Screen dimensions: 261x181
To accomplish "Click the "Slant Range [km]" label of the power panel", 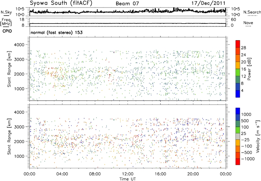I will [x=9, y=69].
